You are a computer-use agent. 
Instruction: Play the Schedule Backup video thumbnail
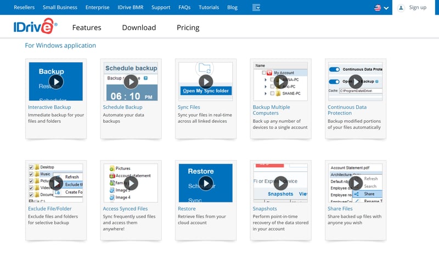[x=131, y=82]
